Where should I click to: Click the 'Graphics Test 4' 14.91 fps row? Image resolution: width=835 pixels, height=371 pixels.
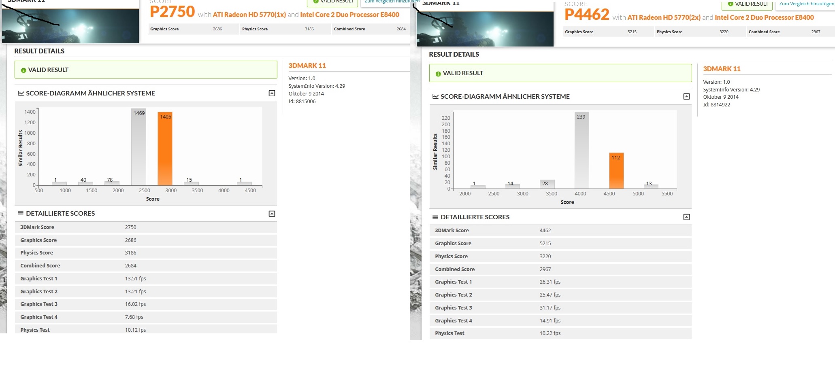pos(560,321)
